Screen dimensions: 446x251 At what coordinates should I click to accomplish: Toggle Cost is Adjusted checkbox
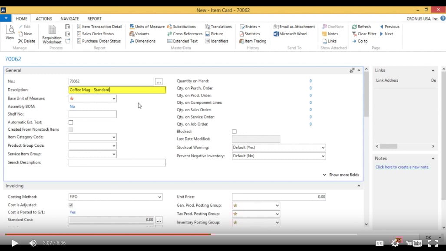tap(71, 205)
